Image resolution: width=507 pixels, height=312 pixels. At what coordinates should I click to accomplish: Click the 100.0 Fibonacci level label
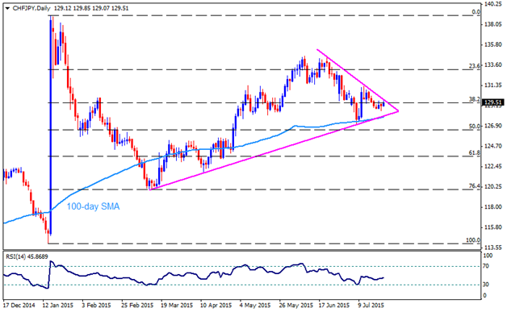(x=473, y=240)
